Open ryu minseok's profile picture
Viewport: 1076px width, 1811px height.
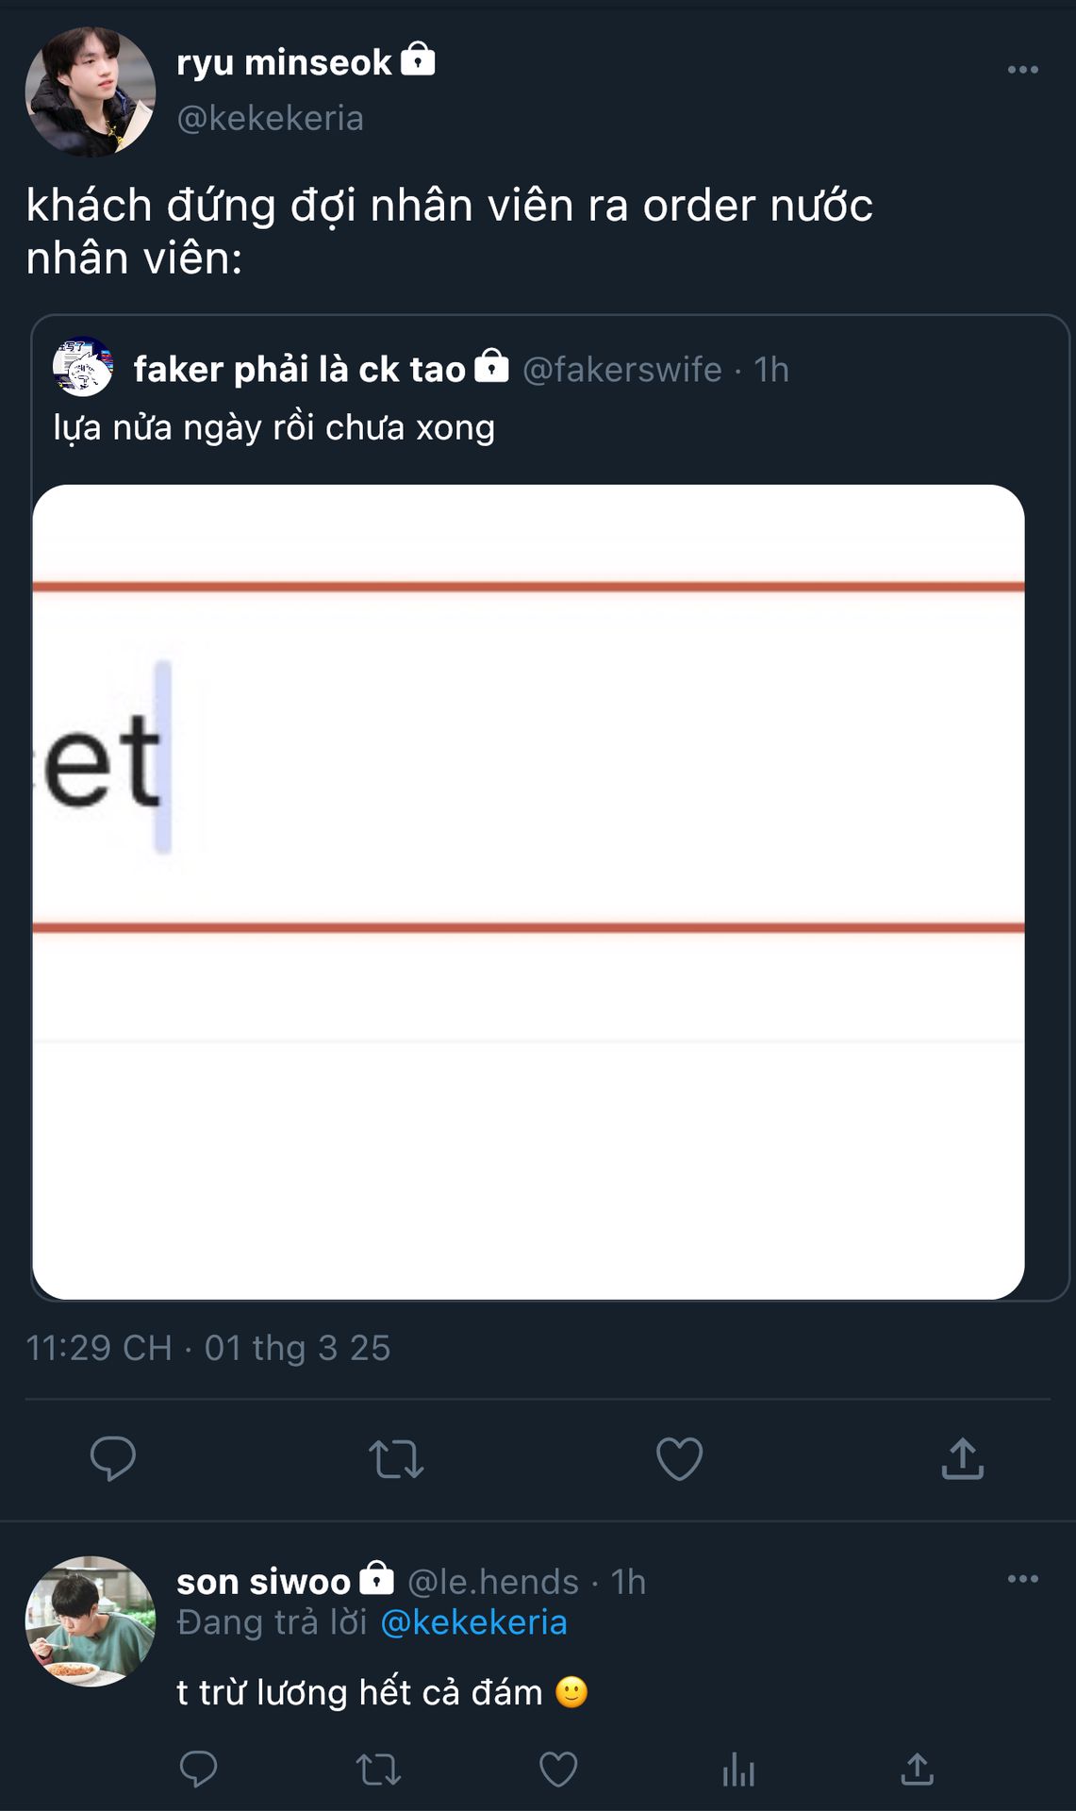(91, 91)
